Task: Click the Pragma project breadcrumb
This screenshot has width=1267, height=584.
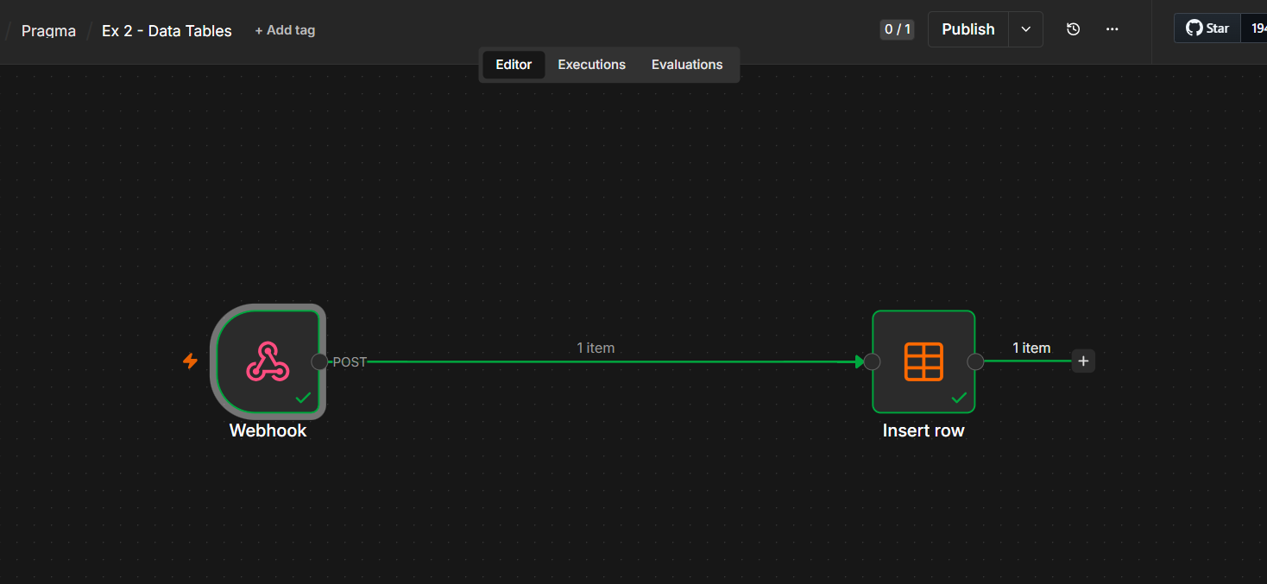Action: [48, 31]
